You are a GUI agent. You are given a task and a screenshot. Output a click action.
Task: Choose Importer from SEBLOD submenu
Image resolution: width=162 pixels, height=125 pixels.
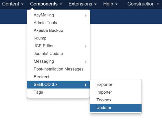[116, 92]
